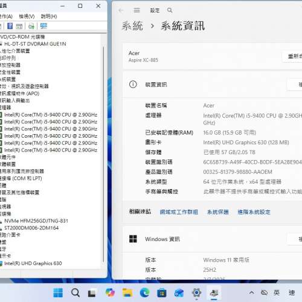Click the info icon beside 裝置資訊
Screen dimensions: 302x302
[133, 85]
